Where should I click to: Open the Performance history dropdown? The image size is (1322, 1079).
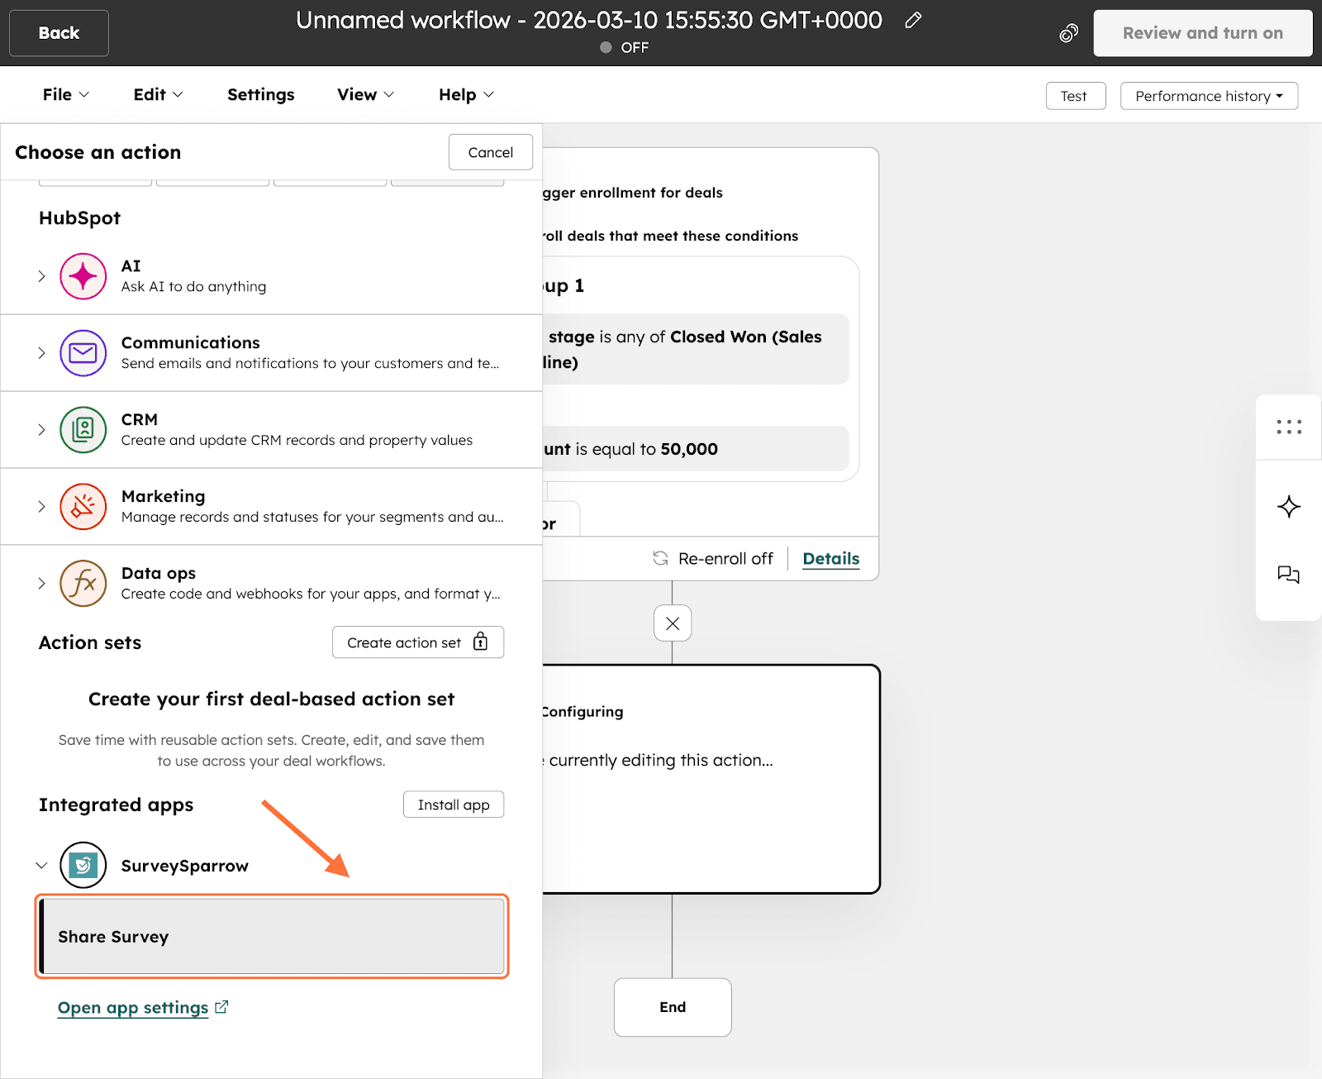[1208, 96]
